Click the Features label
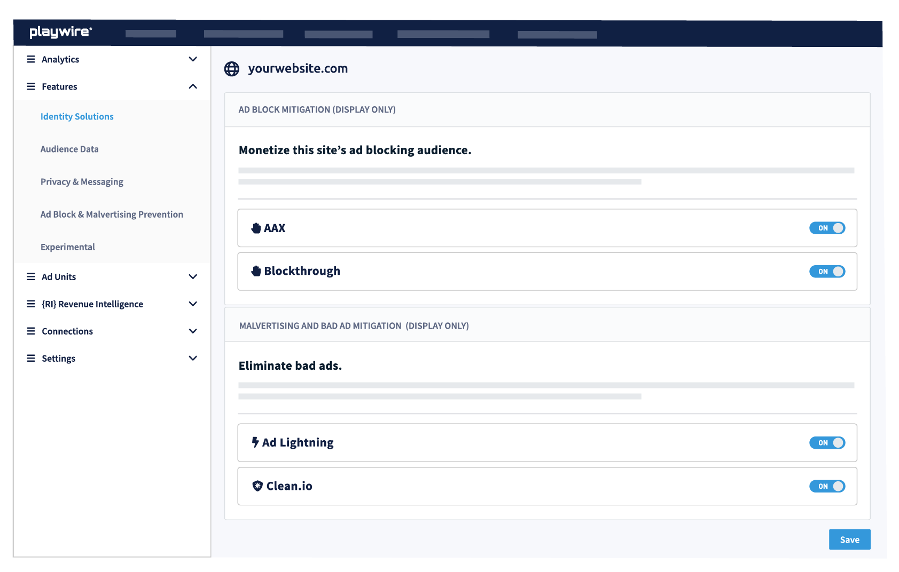This screenshot has width=899, height=572. [x=59, y=86]
